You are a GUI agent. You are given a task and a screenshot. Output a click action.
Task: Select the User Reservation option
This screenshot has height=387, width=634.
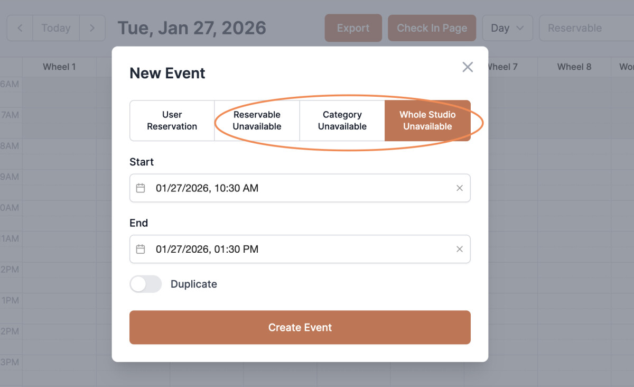point(172,121)
